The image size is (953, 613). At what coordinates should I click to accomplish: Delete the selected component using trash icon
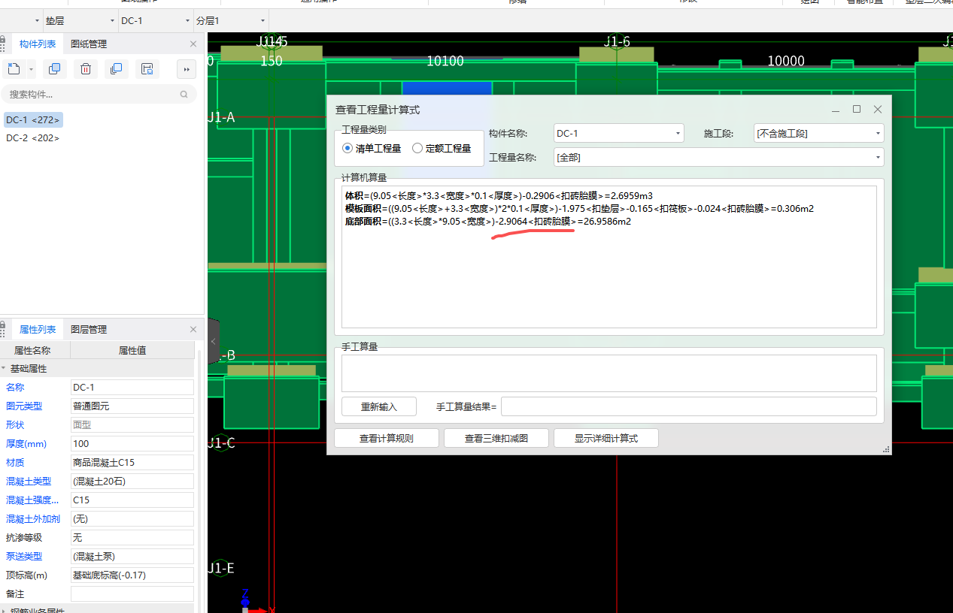pyautogui.click(x=85, y=68)
